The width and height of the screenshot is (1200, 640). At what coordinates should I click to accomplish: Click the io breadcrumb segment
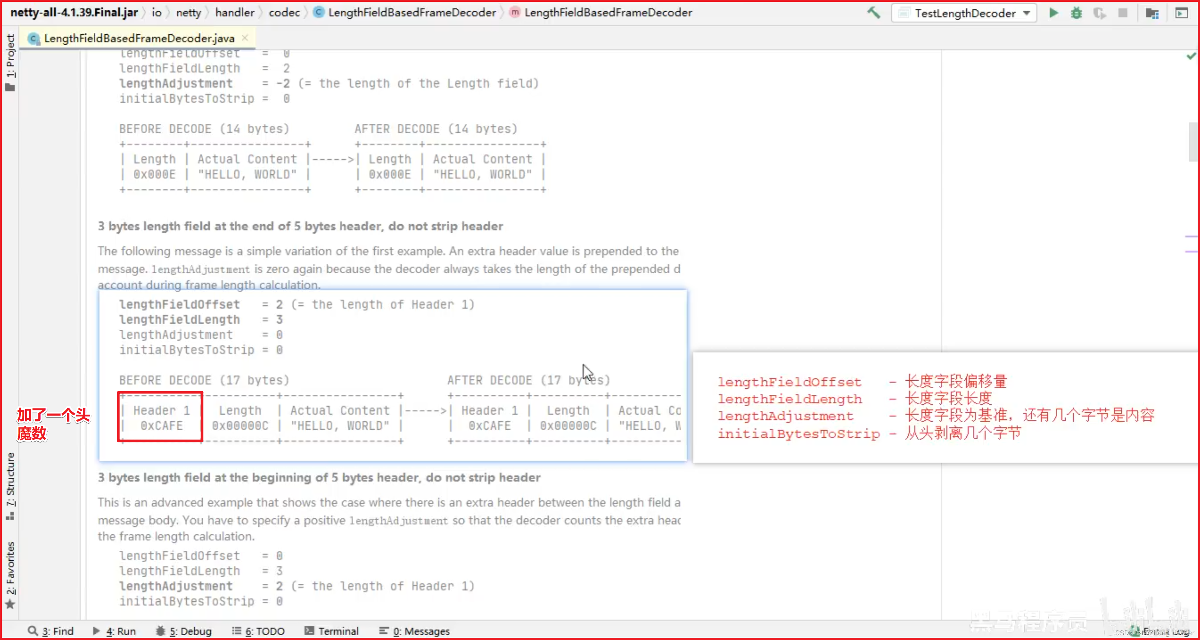(156, 12)
